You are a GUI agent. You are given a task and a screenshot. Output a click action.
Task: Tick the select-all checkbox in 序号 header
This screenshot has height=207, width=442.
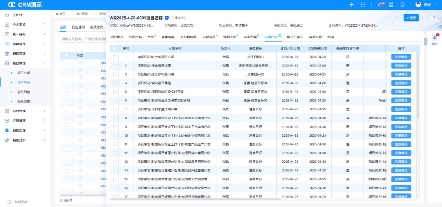point(114,48)
